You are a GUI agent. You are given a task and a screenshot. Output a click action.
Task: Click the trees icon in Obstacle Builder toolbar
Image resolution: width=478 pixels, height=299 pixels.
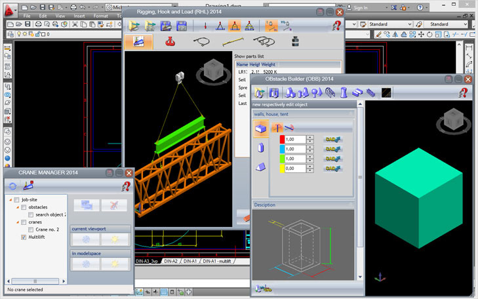317,92
